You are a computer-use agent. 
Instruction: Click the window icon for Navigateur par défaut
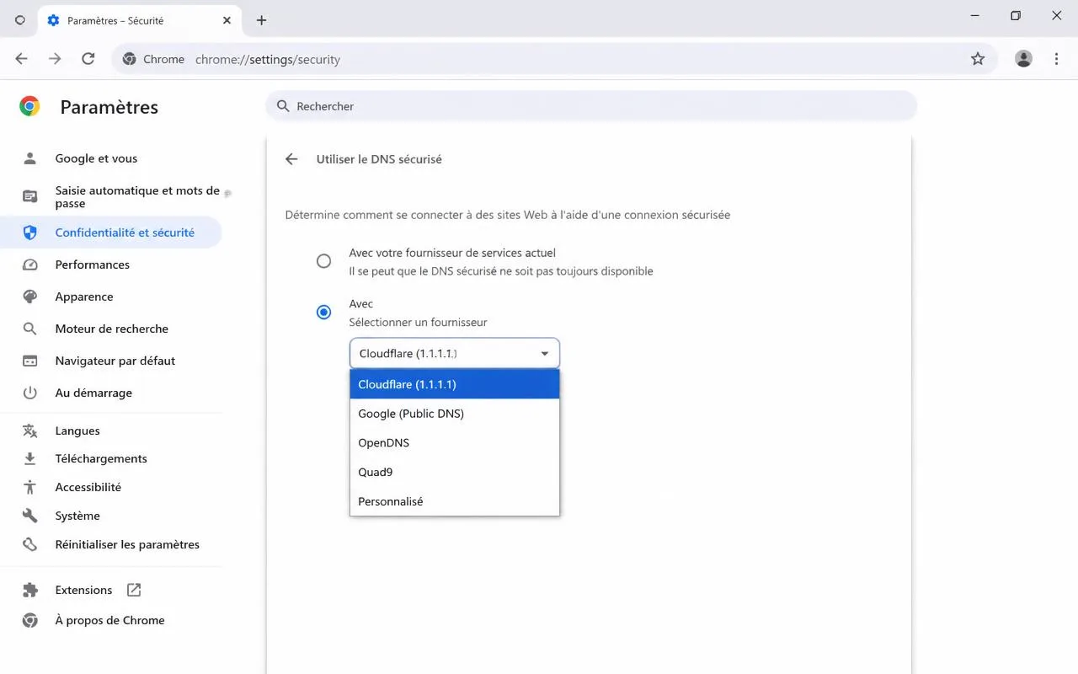pyautogui.click(x=30, y=361)
